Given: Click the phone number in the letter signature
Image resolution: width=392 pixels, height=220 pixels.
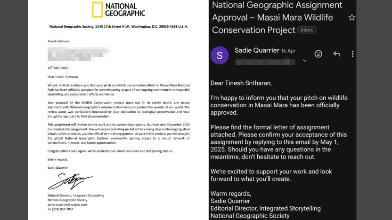Looking at the screenshot, I should [61, 209].
